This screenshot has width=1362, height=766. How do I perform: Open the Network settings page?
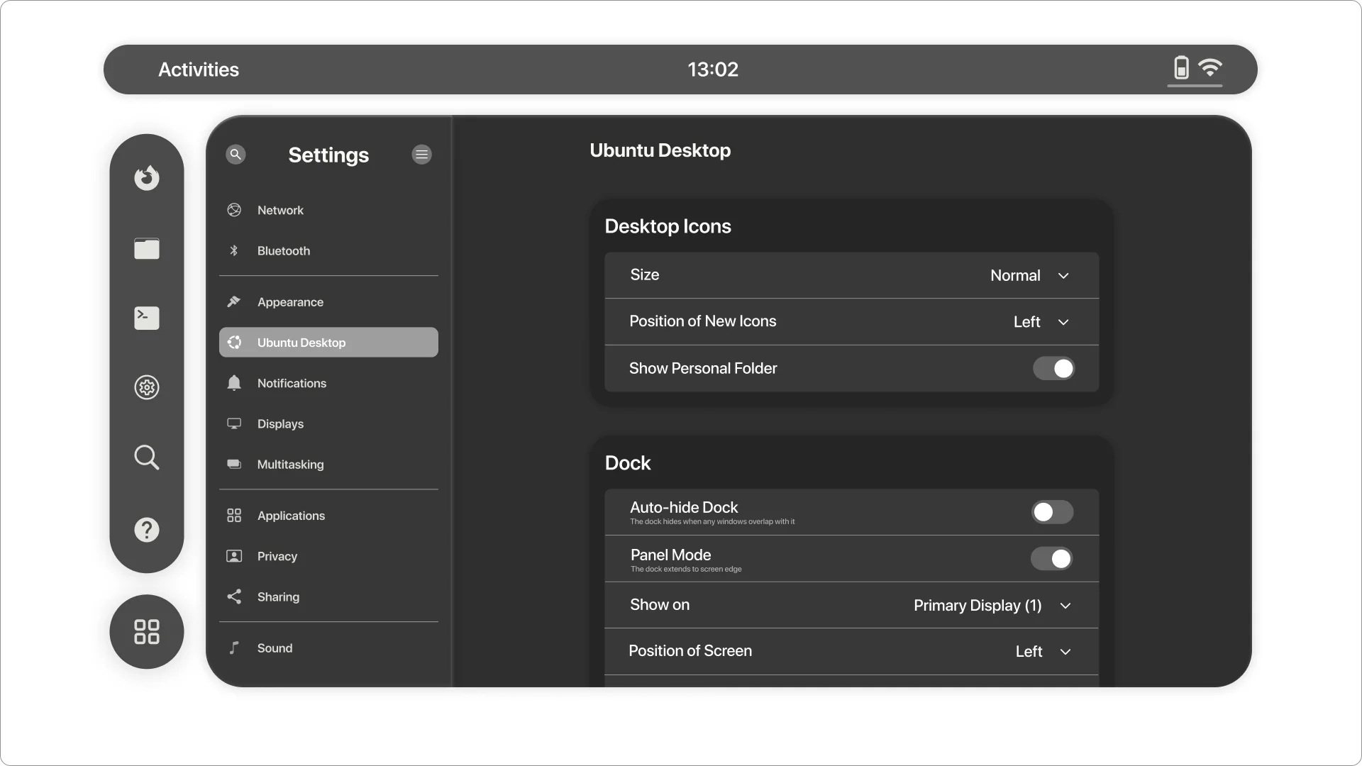coord(328,210)
